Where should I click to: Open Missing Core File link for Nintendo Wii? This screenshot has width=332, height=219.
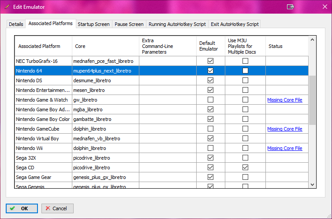pyautogui.click(x=284, y=148)
